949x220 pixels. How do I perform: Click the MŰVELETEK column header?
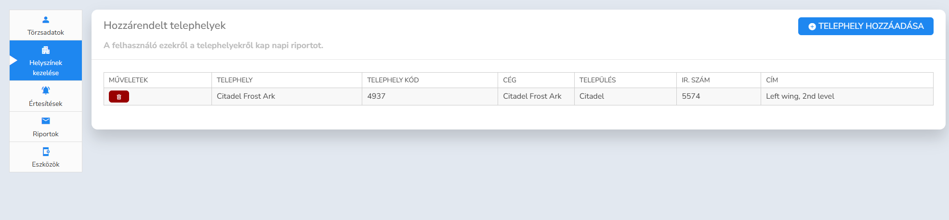pos(129,80)
